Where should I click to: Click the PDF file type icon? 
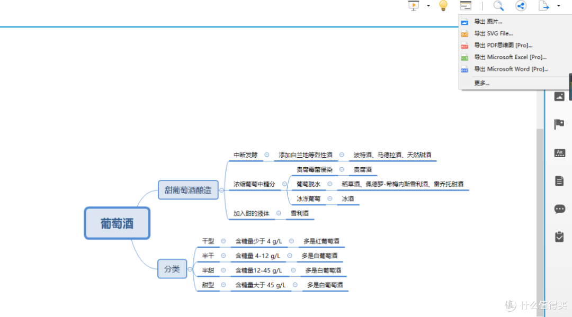[464, 46]
